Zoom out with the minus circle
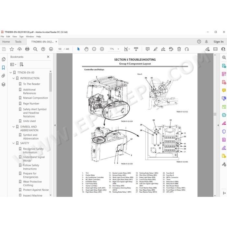227x227 pixels. pyautogui.click(x=94, y=49)
